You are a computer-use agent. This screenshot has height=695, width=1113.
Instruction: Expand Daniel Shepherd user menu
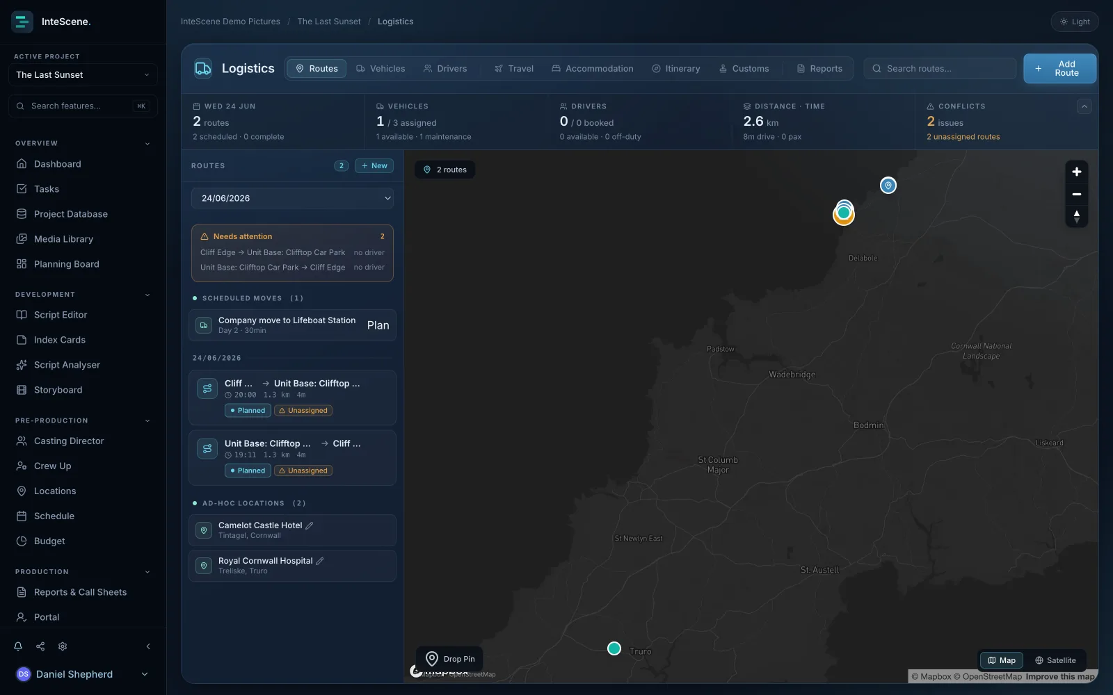[x=145, y=674]
